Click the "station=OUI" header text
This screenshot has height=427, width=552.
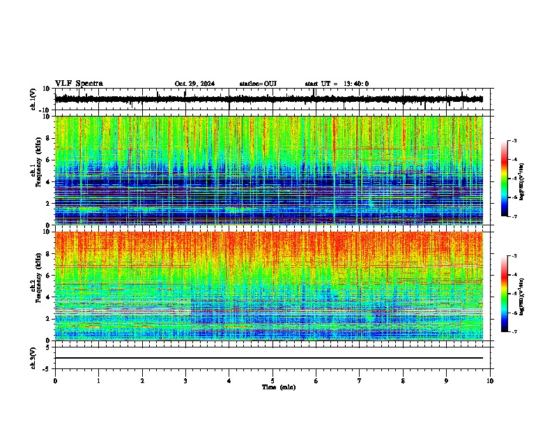pos(258,84)
